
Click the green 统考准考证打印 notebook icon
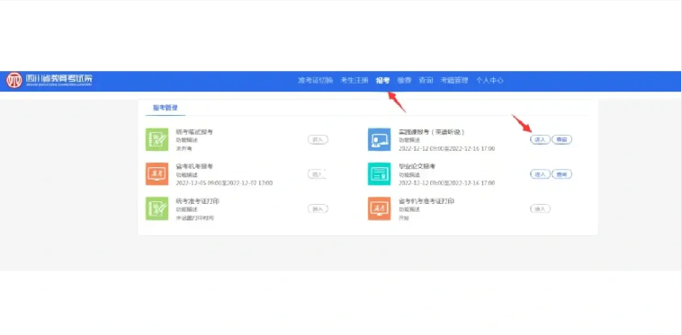157,208
